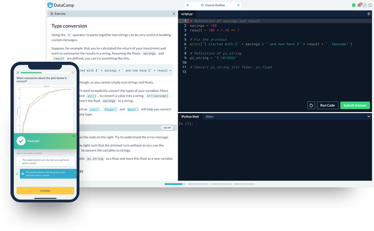
Task: Click the phone quiz bookmark icon top right
Action: [73, 73]
